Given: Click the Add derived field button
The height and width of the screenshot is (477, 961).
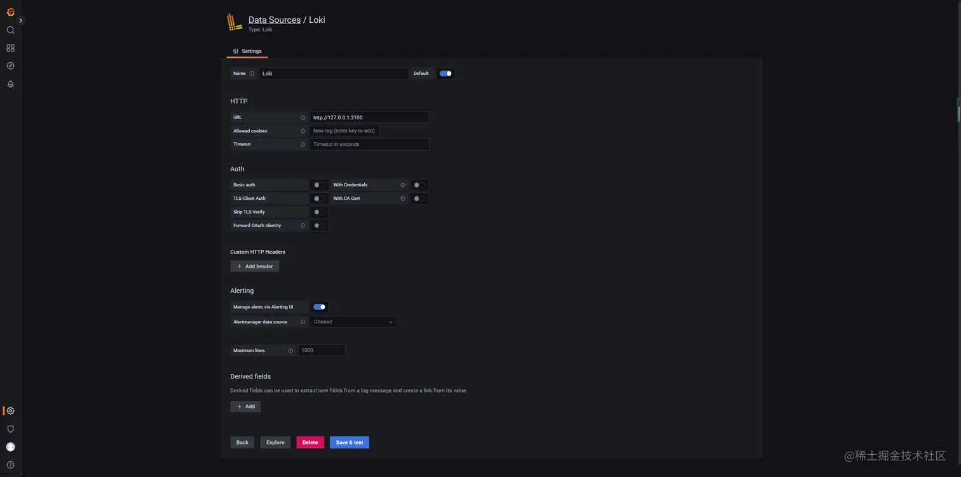Looking at the screenshot, I should 245,407.
